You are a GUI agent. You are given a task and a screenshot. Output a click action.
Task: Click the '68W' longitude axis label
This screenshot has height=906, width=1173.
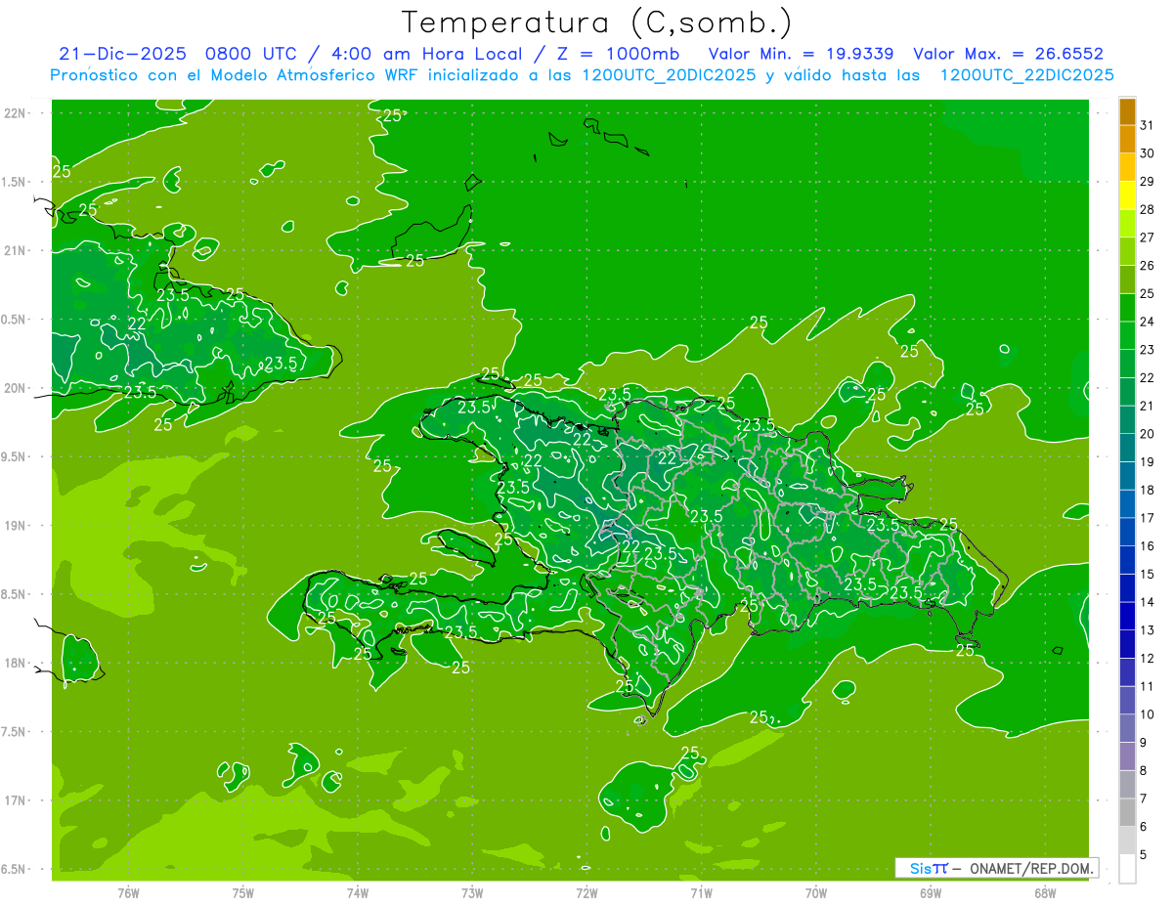pos(1045,892)
